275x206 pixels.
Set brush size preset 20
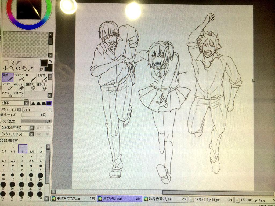click(x=40, y=176)
